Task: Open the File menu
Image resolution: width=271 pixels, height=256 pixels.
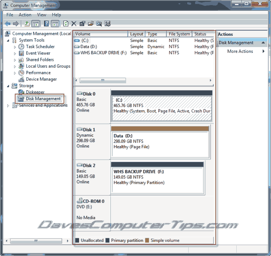Action: pos(10,15)
